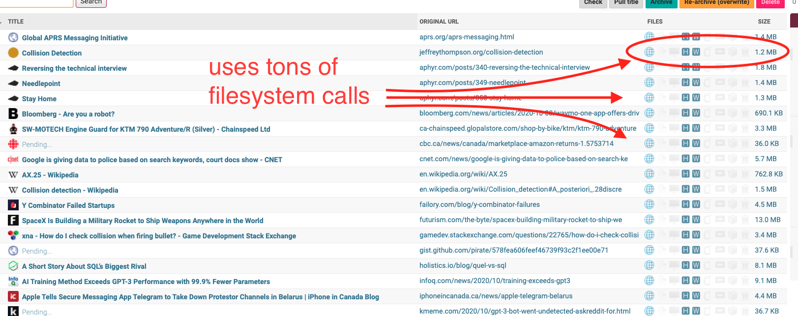This screenshot has height=316, width=798.
Task: Open A Short Story About SQL's Biggest Rival
Action: 84,266
